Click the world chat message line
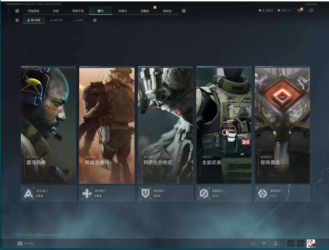329x250 pixels. (41, 235)
